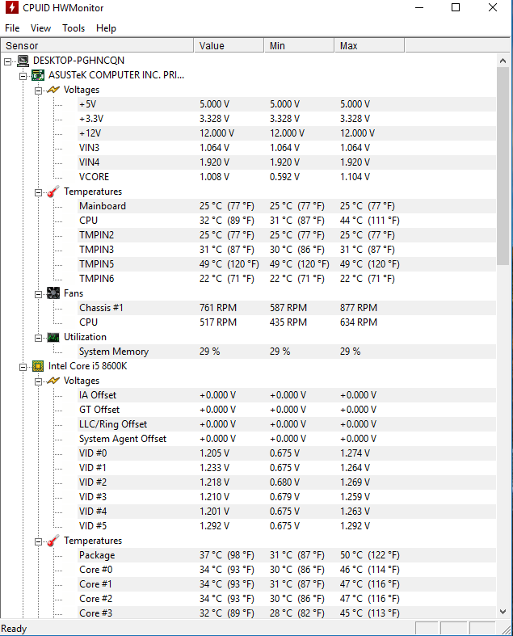Click the HWMonitor app icon in title bar

[x=12, y=7]
